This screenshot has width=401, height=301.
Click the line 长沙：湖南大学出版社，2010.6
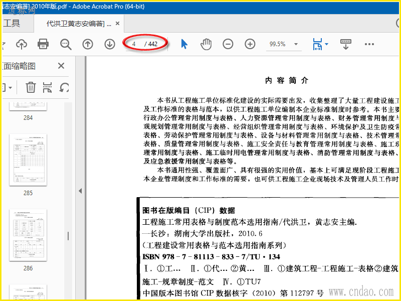point(203,234)
